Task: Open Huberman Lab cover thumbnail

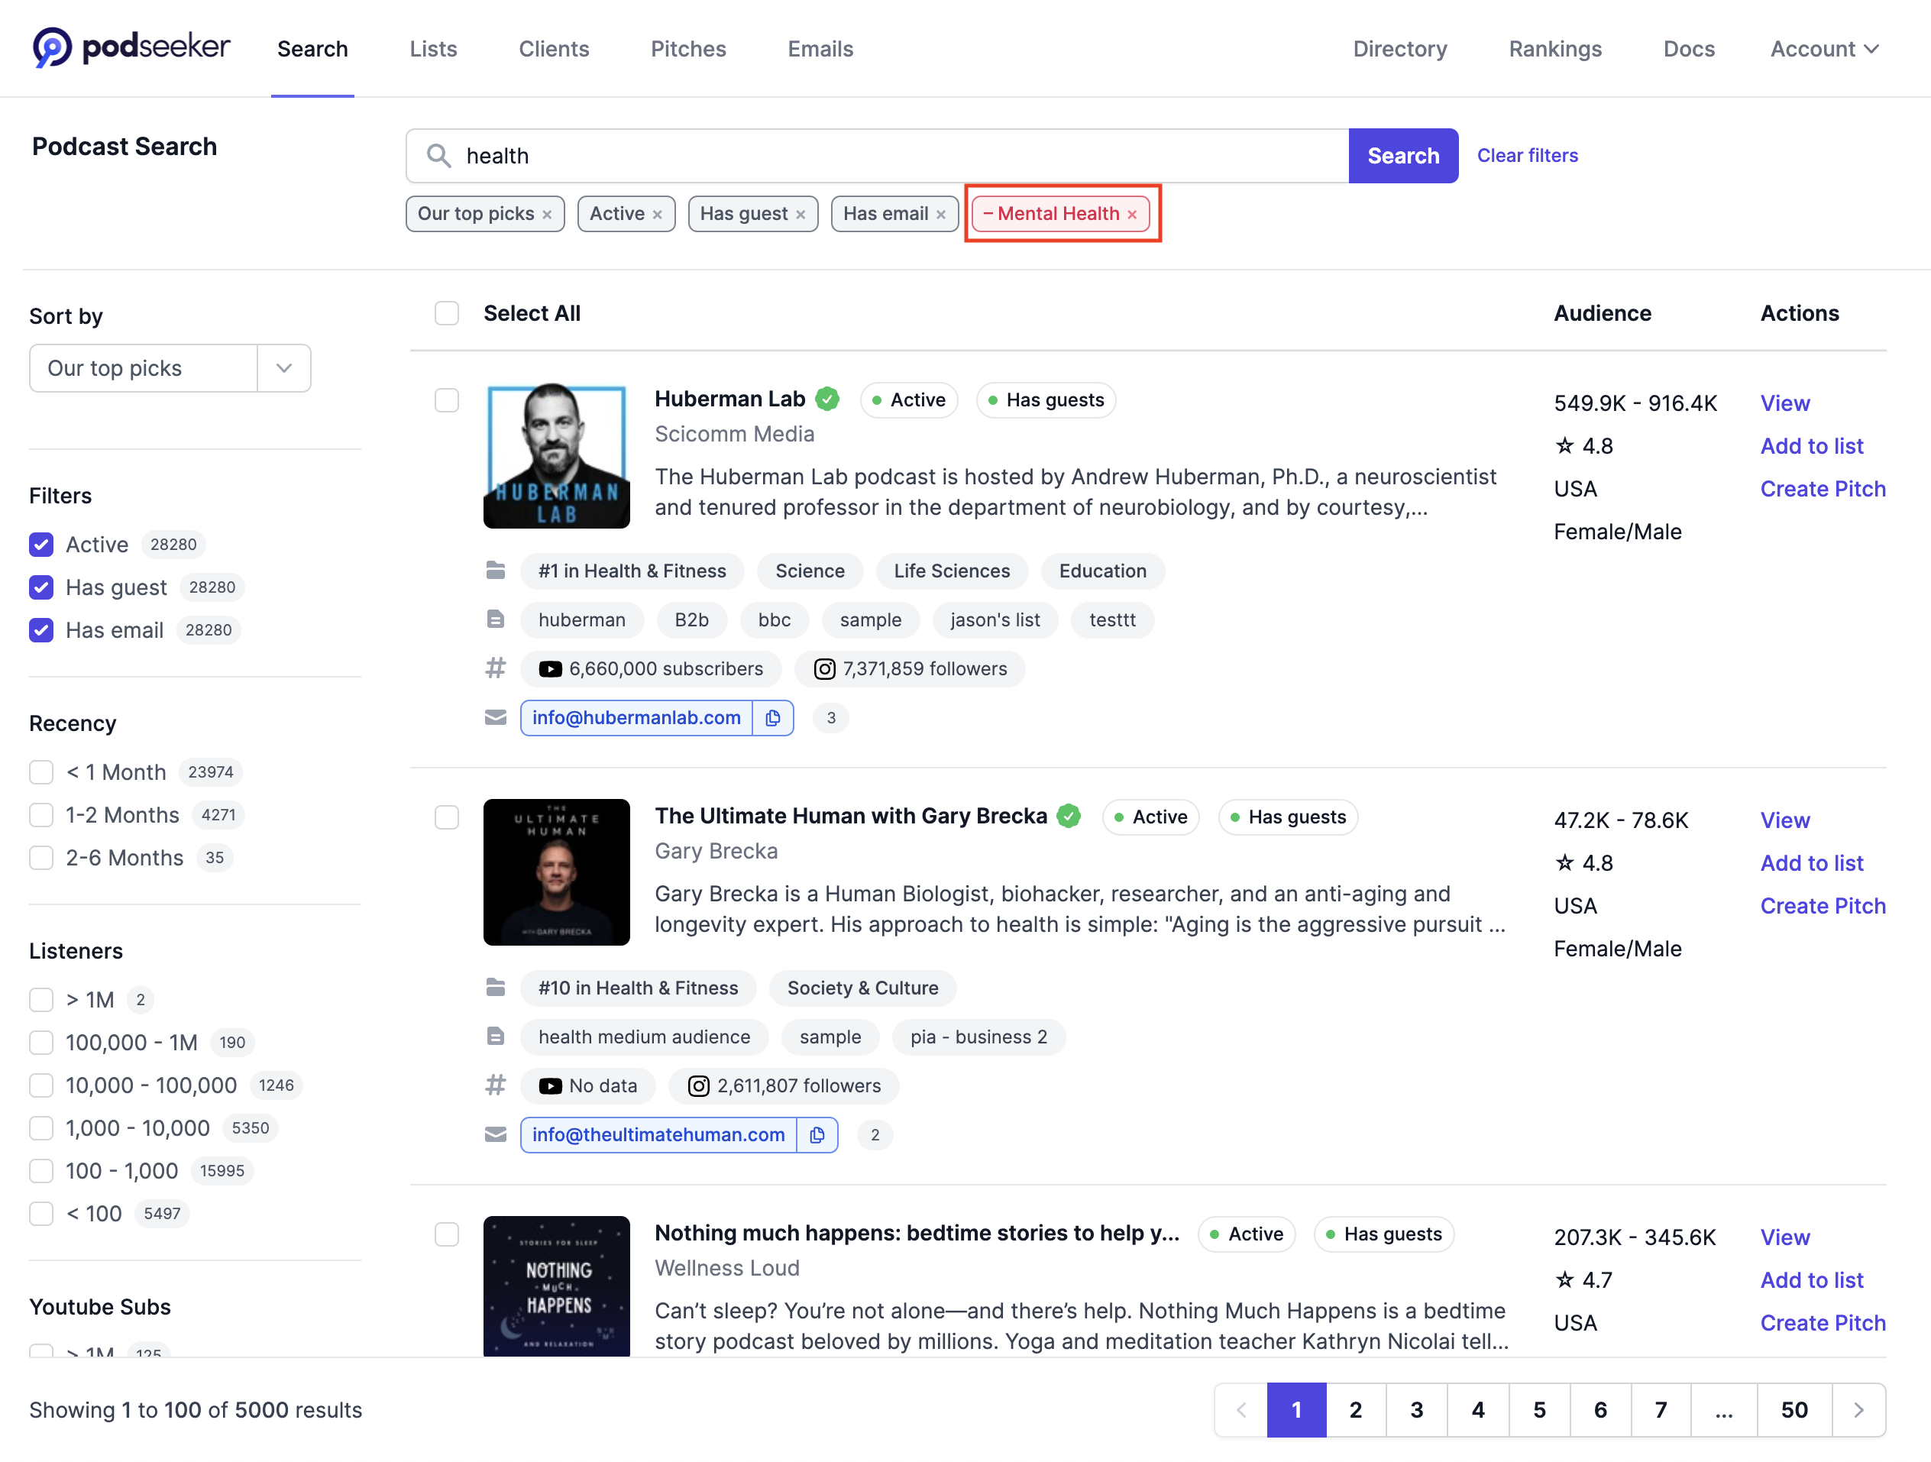Action: click(557, 455)
